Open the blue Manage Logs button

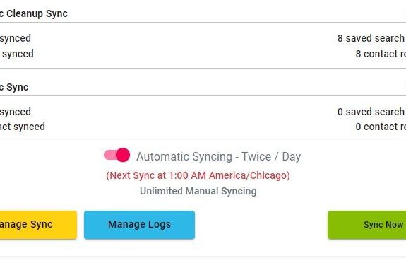[139, 225]
